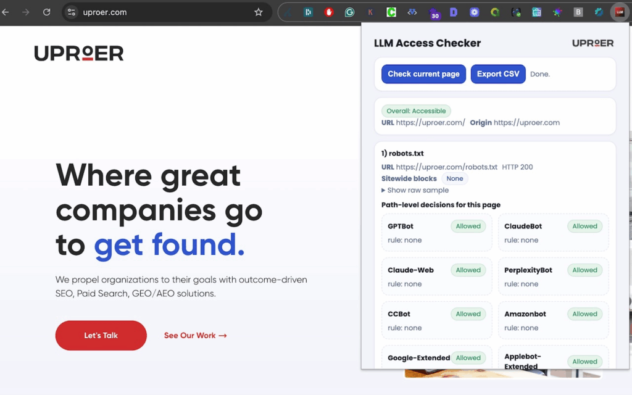Click the red hand blocker extension icon
This screenshot has height=395, width=632.
329,12
